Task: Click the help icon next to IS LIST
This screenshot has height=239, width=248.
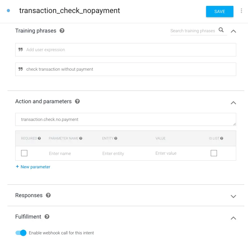Action: coord(222,138)
